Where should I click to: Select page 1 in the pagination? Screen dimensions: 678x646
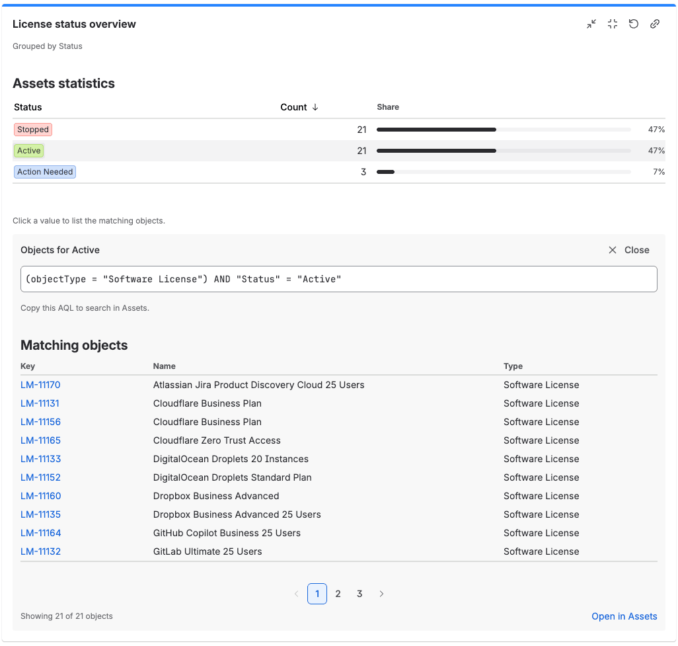point(317,594)
